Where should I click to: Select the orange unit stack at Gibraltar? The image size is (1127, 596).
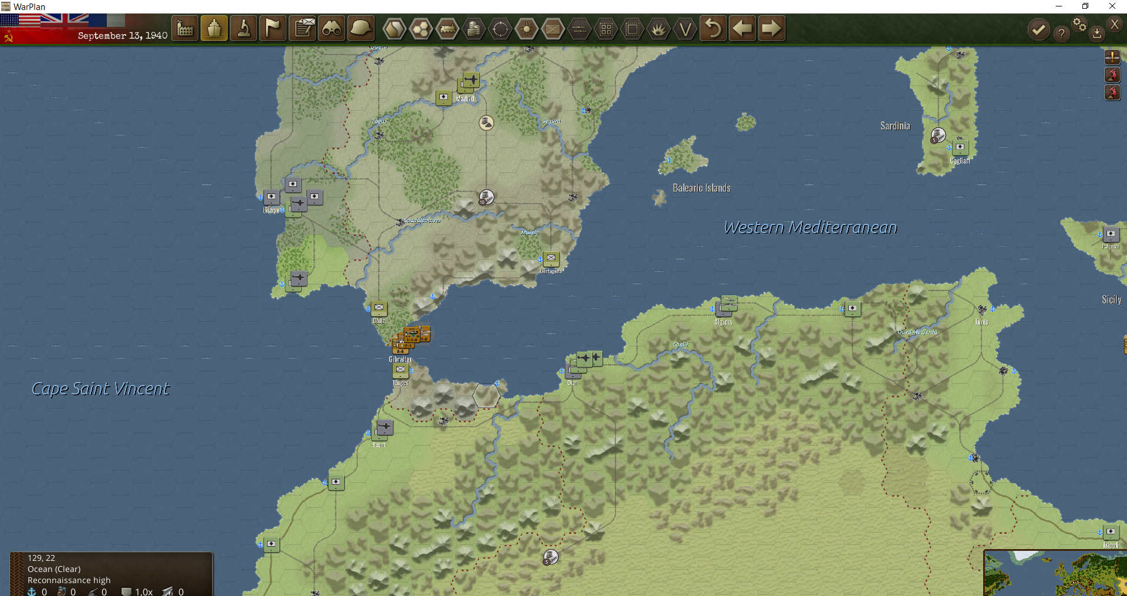pos(411,339)
